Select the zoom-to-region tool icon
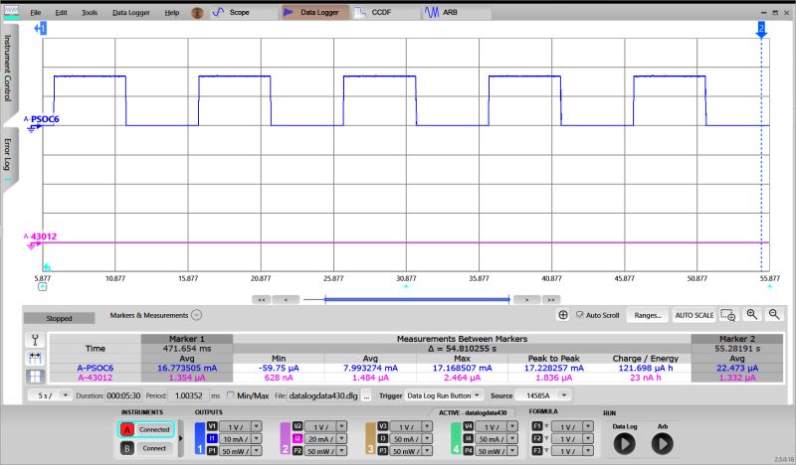 [728, 315]
